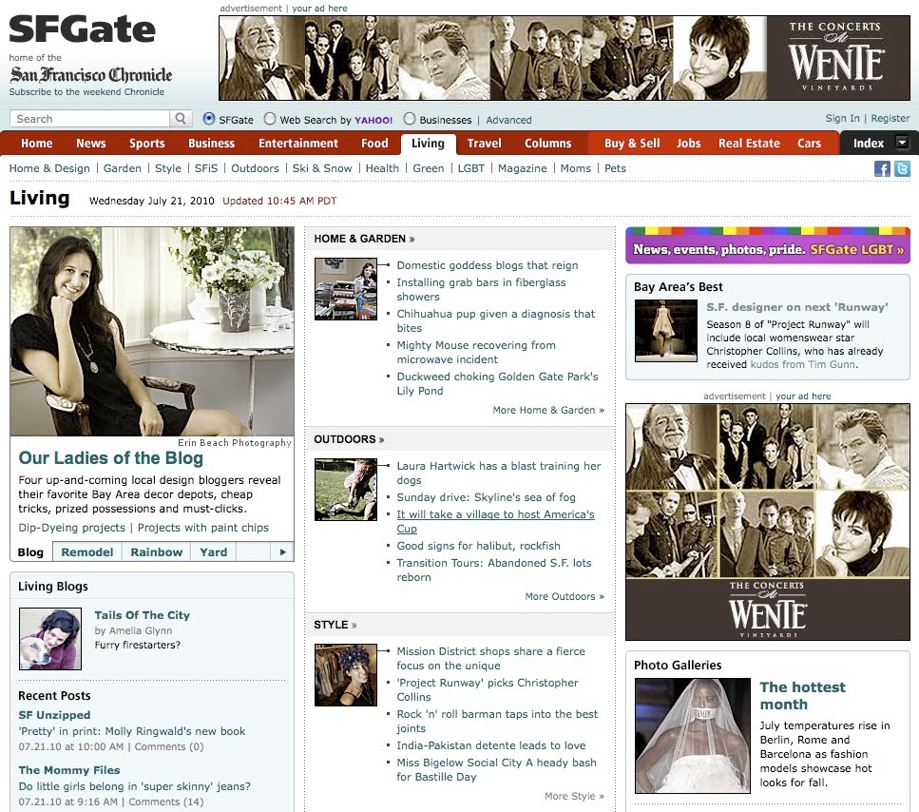This screenshot has height=812, width=919.
Task: Expand the STYLE section header
Action: click(x=335, y=625)
